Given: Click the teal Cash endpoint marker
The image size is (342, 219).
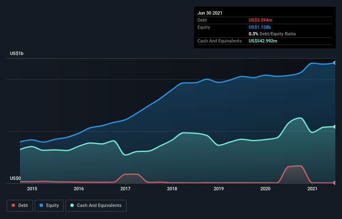Looking at the screenshot, I should (x=335, y=127).
